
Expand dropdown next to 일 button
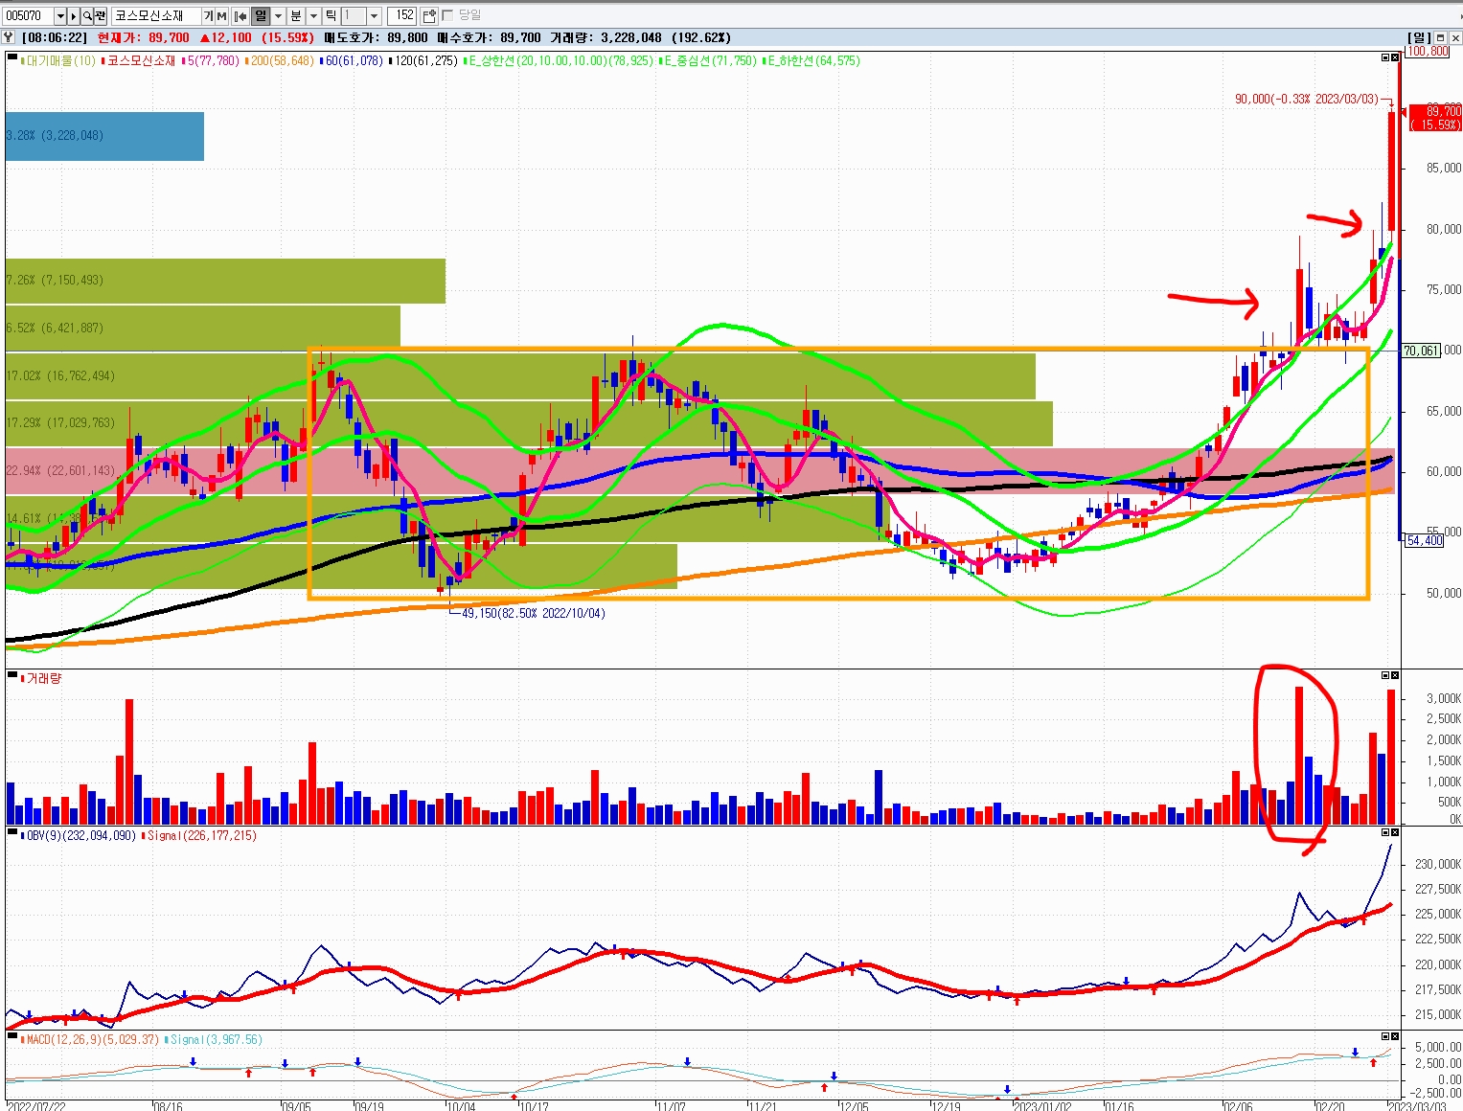279,16
